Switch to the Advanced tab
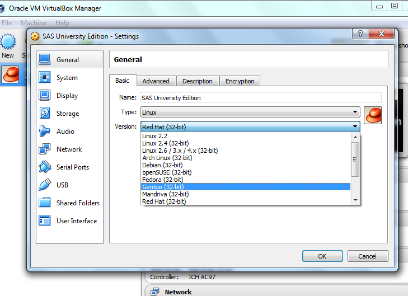The image size is (408, 296). tap(156, 81)
